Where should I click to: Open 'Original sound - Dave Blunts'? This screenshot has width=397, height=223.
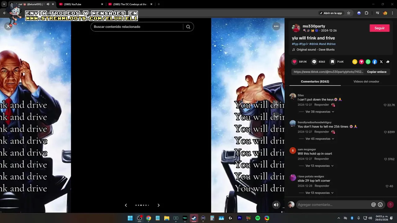[x=315, y=50]
